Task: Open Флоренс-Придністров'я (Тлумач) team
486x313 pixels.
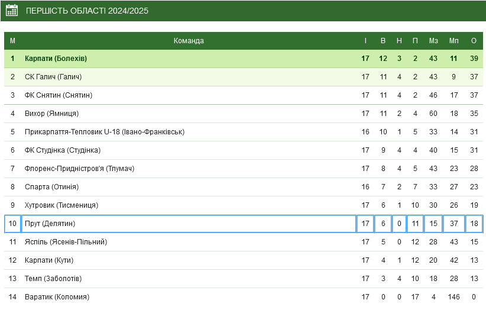Action: click(79, 169)
